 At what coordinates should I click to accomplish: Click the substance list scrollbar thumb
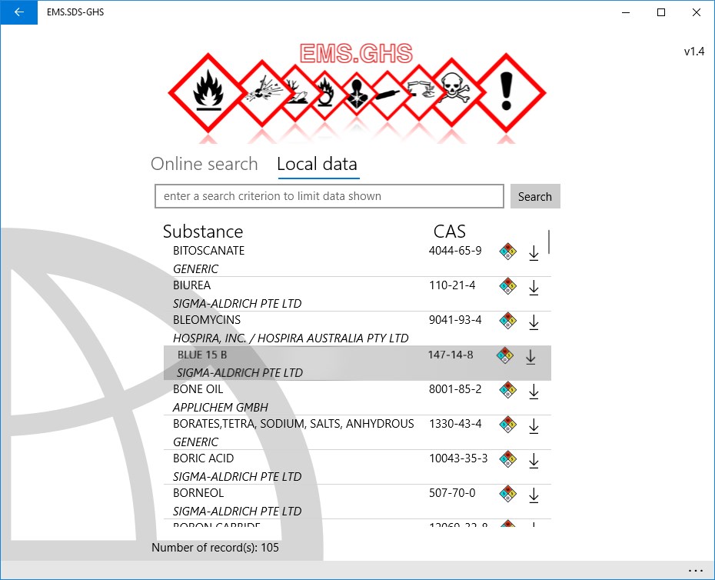tap(549, 242)
